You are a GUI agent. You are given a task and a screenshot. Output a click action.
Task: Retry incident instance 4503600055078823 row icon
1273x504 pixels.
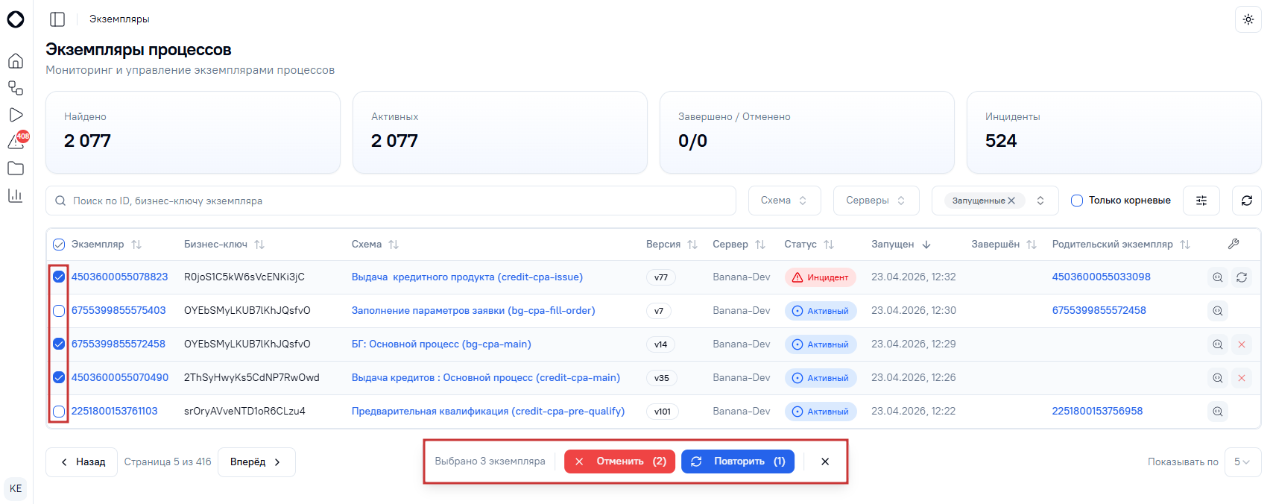[x=1242, y=277]
